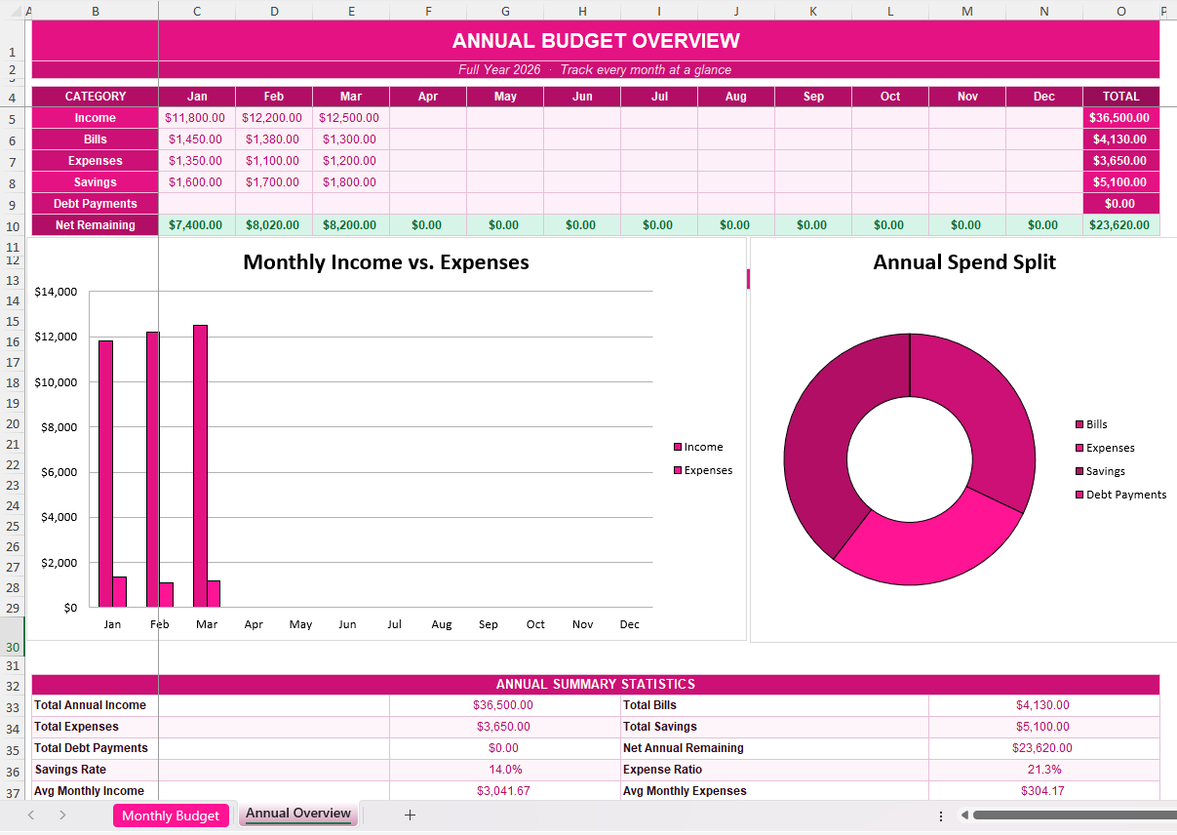
Task: Add a new sheet with plus button
Action: (410, 815)
